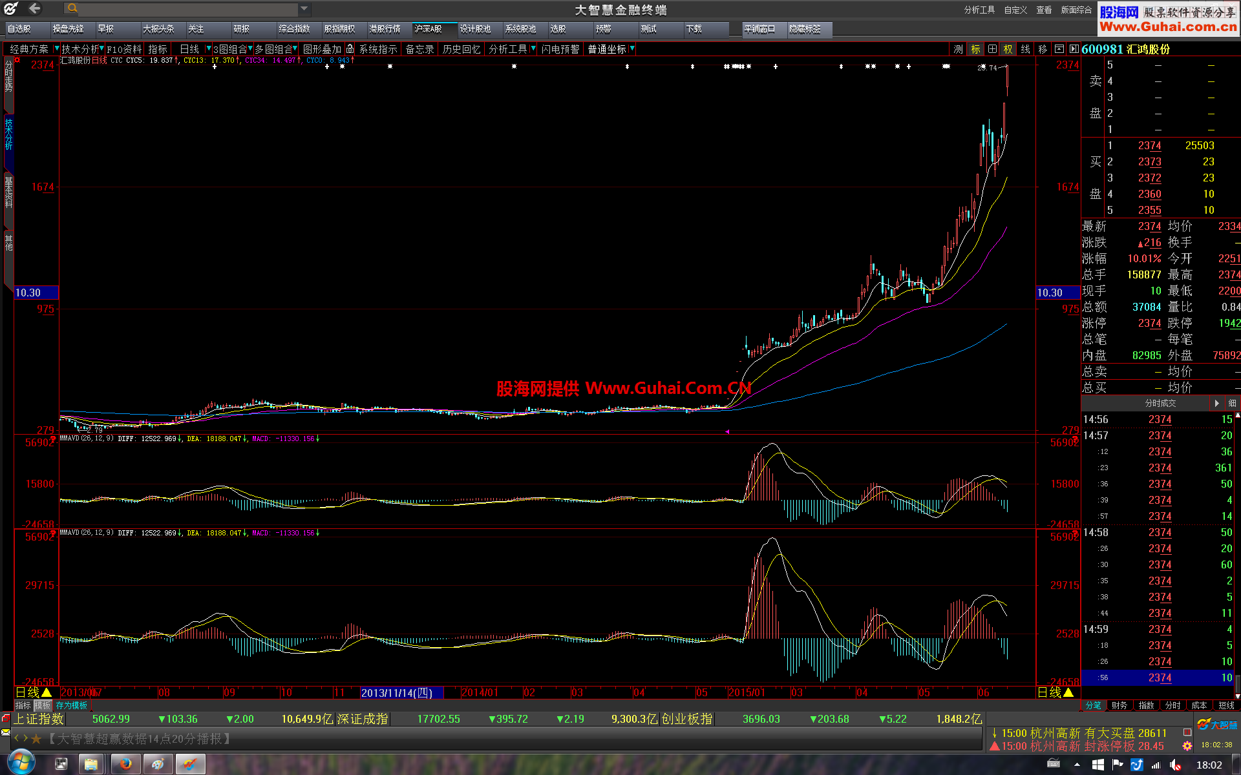Select the 线 line-drawing tool
Image resolution: width=1241 pixels, height=775 pixels.
coord(1025,49)
